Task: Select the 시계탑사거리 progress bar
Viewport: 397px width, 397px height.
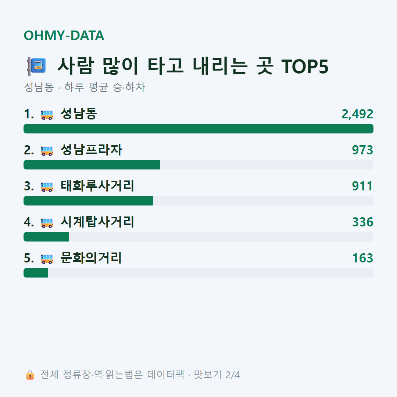Action: (x=198, y=236)
